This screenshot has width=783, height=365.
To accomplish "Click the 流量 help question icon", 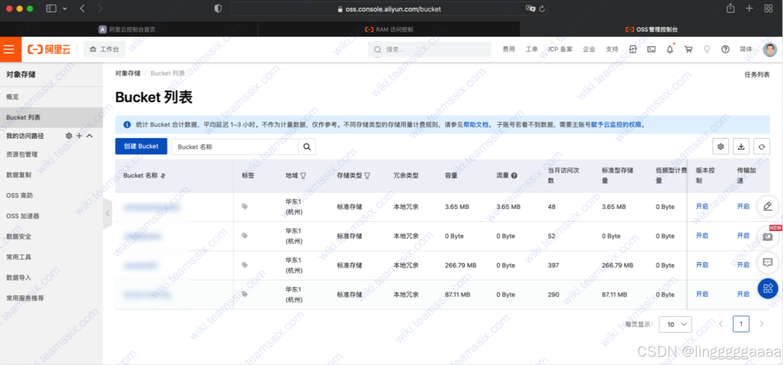I will pyautogui.click(x=514, y=175).
